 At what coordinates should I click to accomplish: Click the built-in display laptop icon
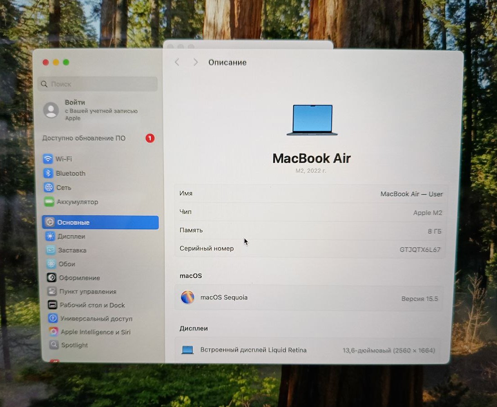click(187, 350)
